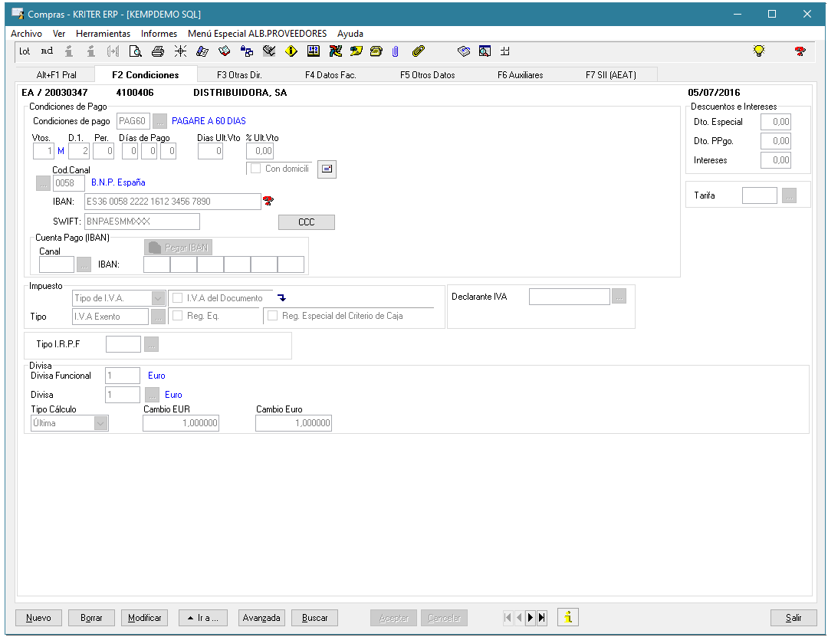Click the red help icon in the toolbar
The image size is (828, 637).
(800, 51)
